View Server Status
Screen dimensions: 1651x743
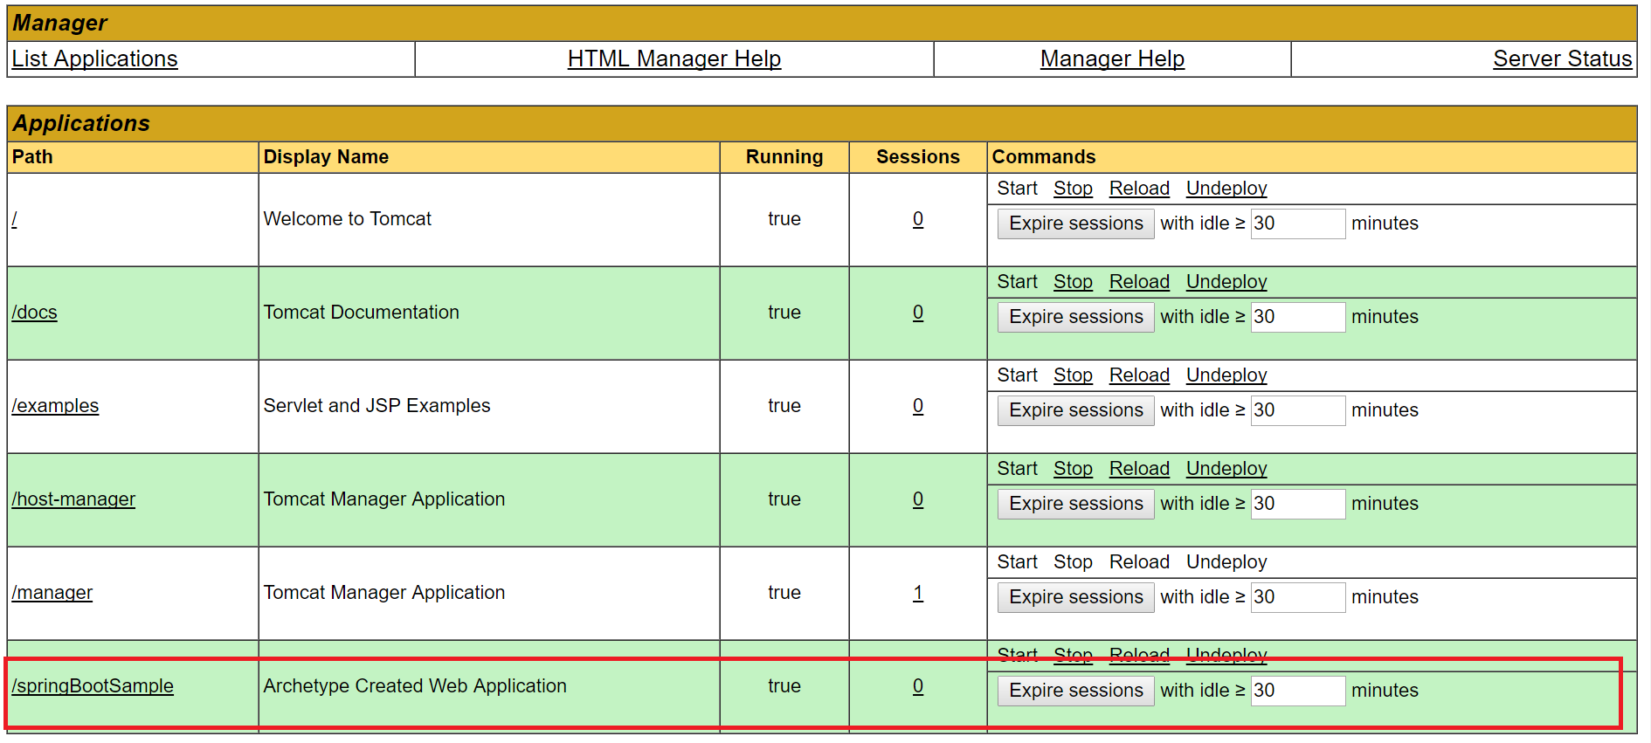point(1563,58)
